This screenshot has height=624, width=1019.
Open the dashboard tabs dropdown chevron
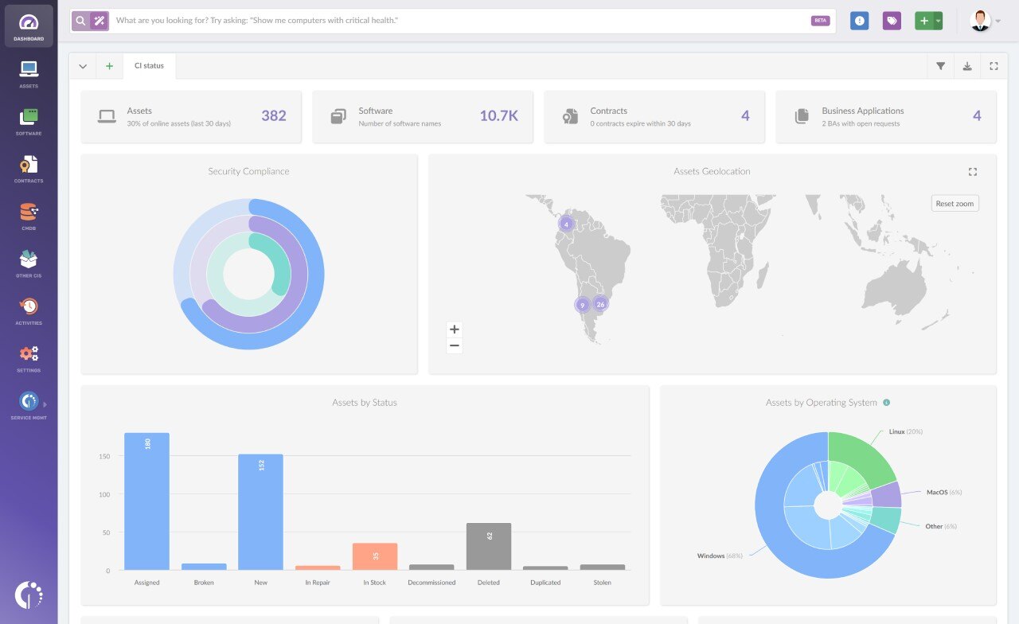tap(83, 66)
